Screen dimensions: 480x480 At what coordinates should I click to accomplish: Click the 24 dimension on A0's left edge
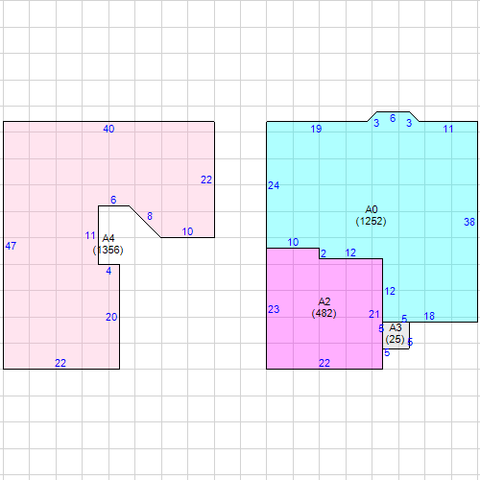(x=274, y=185)
